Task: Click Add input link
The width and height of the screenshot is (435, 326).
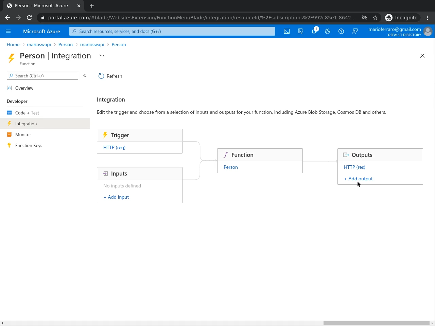Action: coord(116,197)
